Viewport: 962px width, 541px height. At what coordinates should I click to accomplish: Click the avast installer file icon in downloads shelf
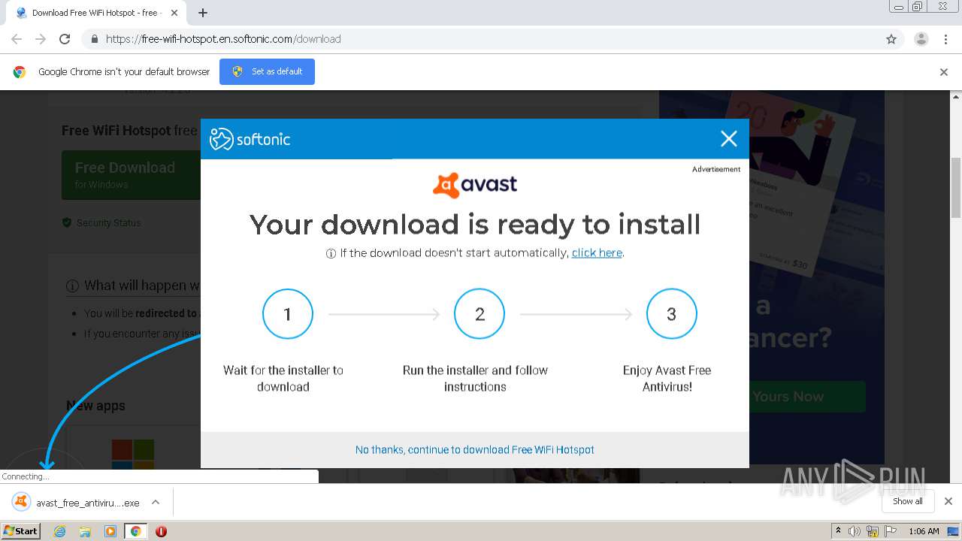pyautogui.click(x=22, y=502)
